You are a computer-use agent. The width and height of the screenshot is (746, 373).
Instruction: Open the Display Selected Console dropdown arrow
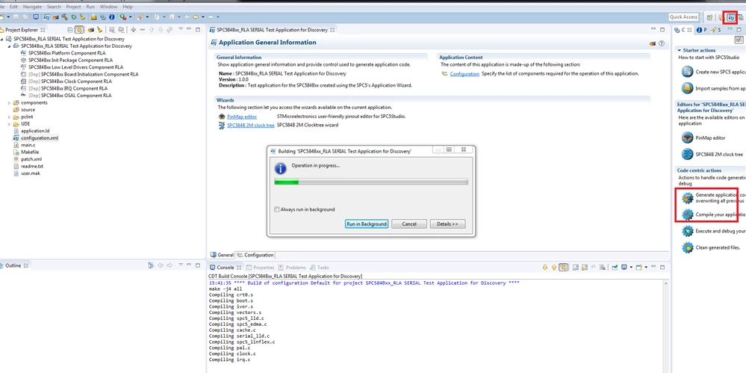[631, 268]
